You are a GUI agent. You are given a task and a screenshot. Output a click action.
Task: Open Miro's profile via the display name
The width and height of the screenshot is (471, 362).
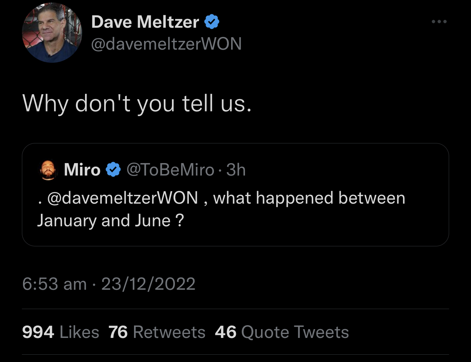tap(82, 170)
